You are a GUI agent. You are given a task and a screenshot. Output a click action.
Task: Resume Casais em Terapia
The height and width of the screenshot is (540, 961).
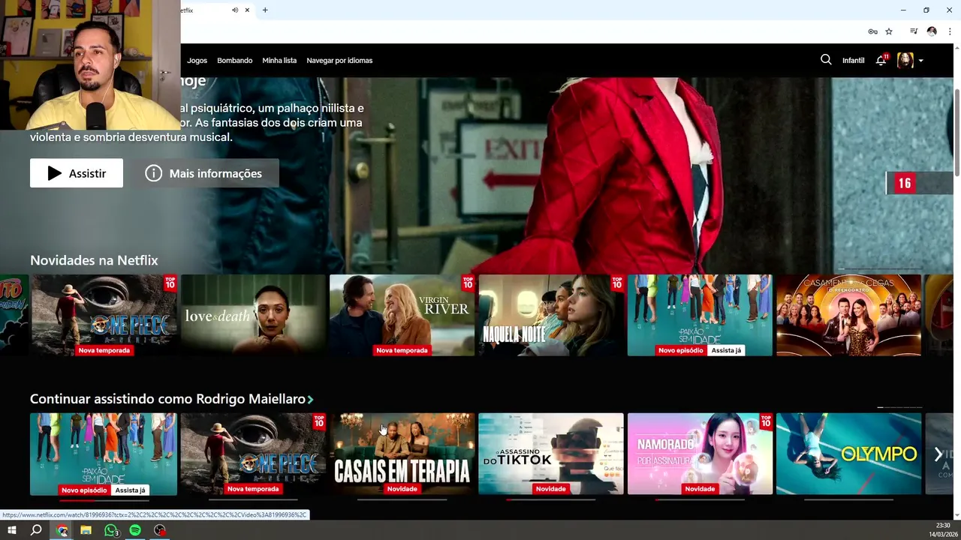402,454
